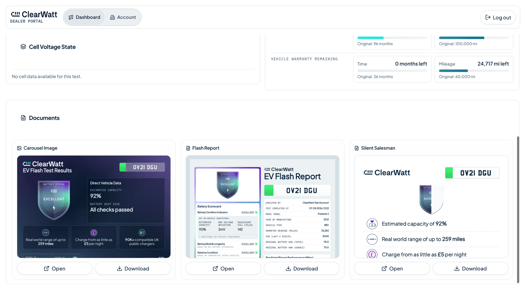
Task: Select 'Original: 36 months' text
Action: 375,77
